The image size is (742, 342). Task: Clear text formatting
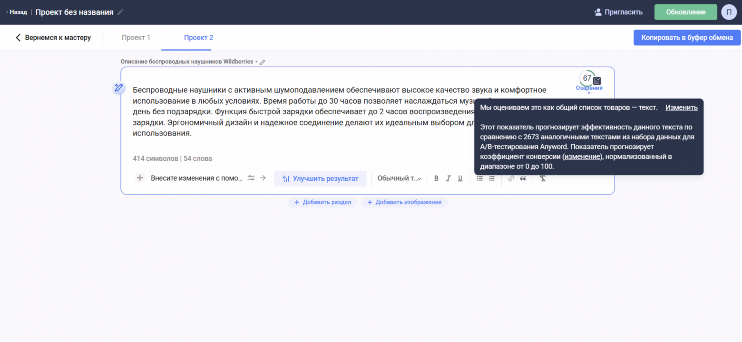coord(542,178)
